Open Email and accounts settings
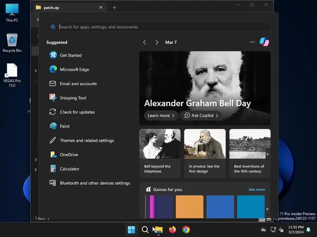 tap(73, 84)
